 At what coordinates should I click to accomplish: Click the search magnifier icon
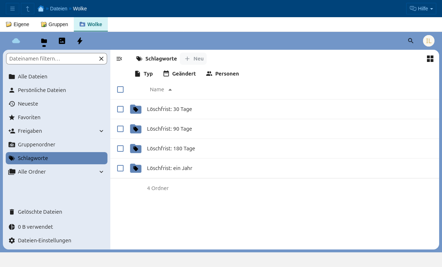coord(411,41)
